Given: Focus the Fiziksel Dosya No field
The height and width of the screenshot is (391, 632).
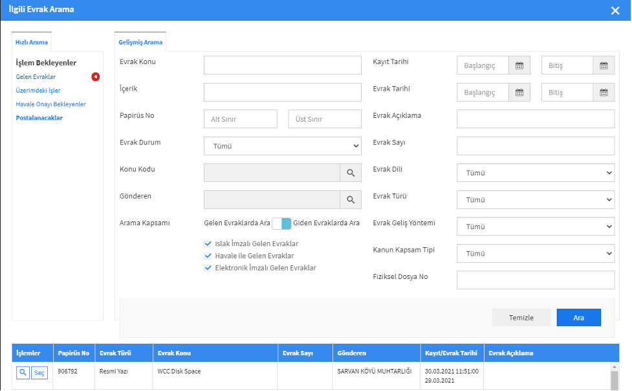Looking at the screenshot, I should 536,280.
